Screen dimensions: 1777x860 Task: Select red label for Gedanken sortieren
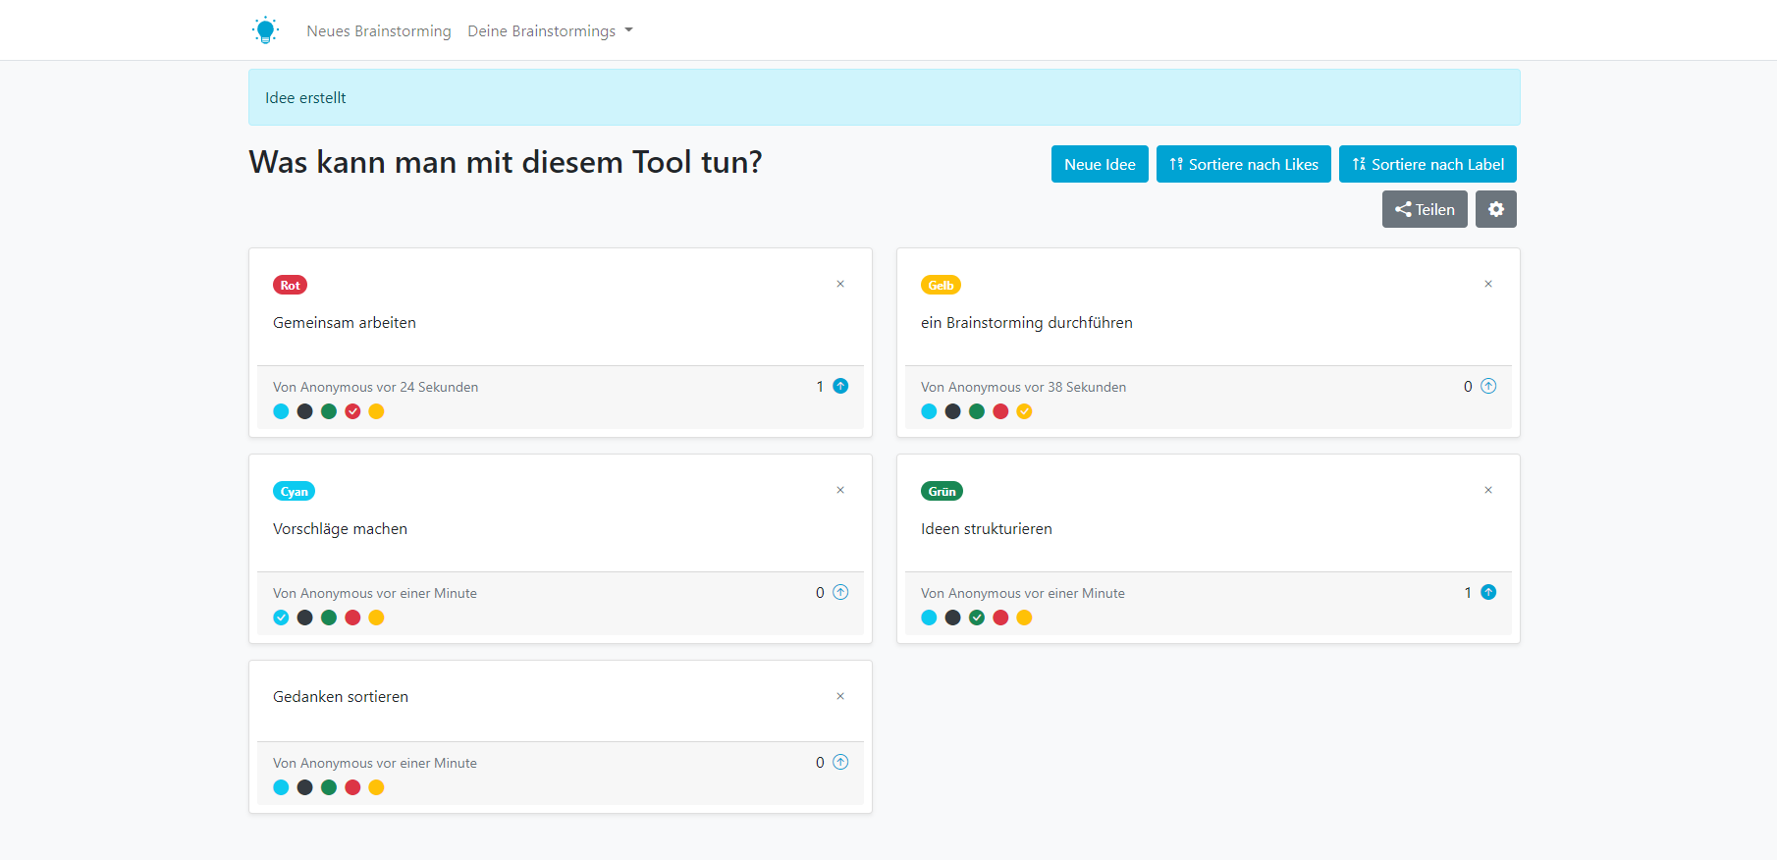tap(352, 787)
